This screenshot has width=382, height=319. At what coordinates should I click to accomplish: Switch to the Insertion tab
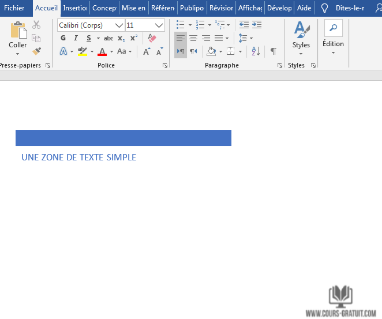pos(75,8)
